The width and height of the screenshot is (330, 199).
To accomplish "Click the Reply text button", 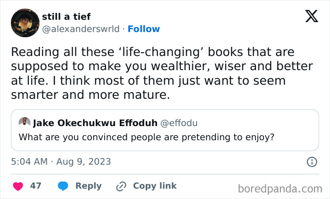I will point(89,186).
